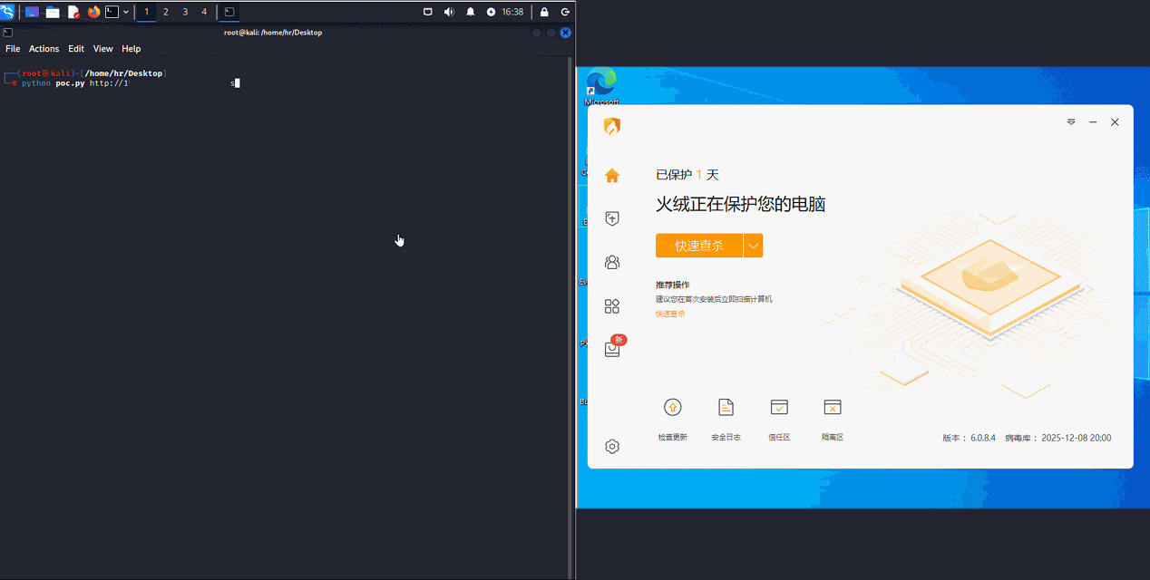Open the 信任区 trust zone icon
This screenshot has width=1150, height=580.
(779, 407)
